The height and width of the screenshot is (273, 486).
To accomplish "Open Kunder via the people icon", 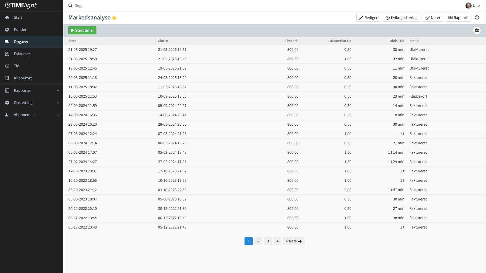I will click(x=7, y=30).
